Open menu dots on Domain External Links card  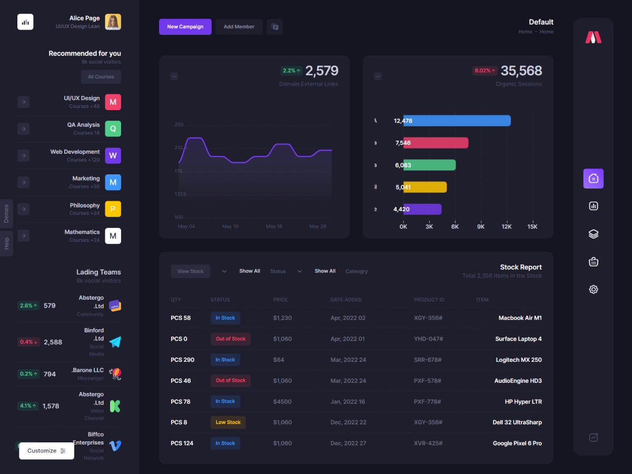pyautogui.click(x=174, y=76)
